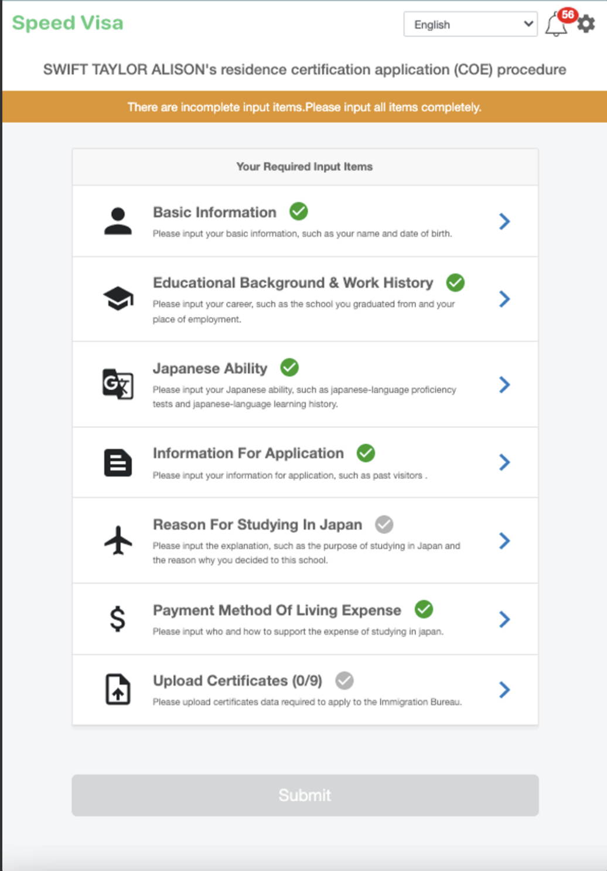Click description about purpose of studying in Japan
The width and height of the screenshot is (607, 871).
[306, 553]
